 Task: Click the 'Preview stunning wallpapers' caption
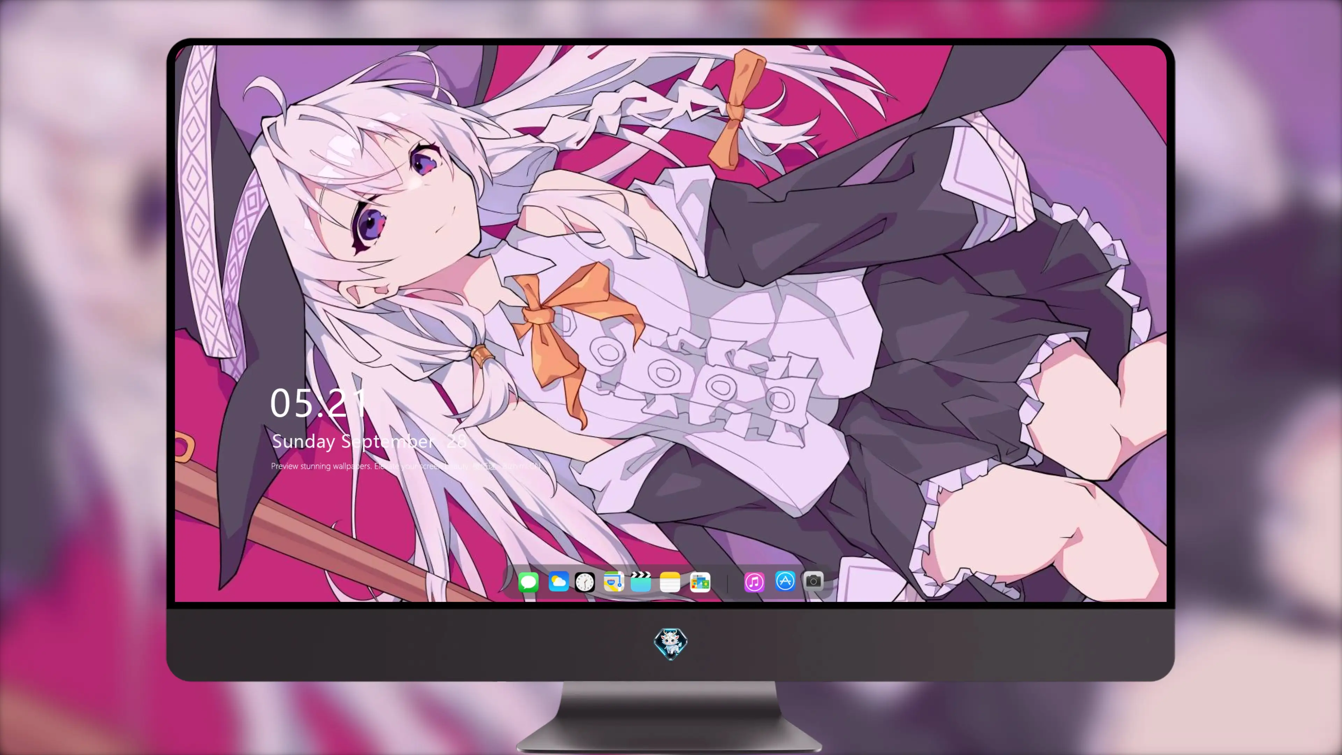point(406,466)
